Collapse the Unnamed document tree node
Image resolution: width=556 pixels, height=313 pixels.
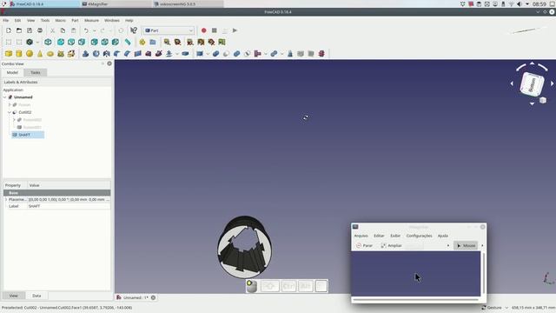(x=5, y=97)
